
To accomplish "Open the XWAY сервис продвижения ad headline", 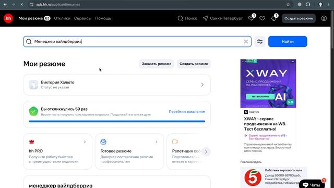I will pos(265,124).
